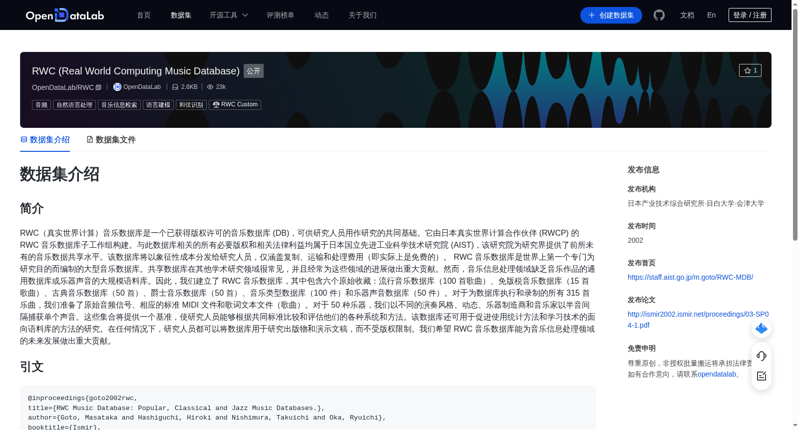Click the 发布机构 organization text
This screenshot has width=799, height=430.
tap(696, 203)
